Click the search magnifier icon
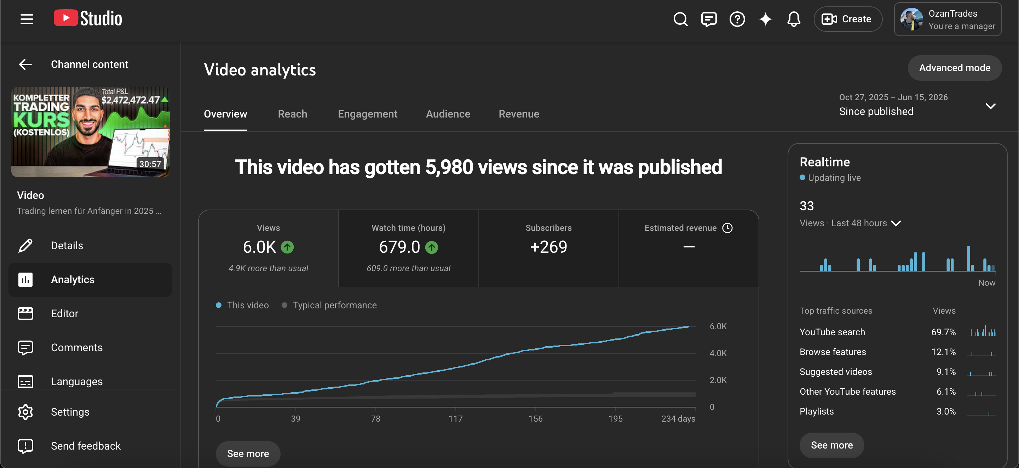 [680, 19]
